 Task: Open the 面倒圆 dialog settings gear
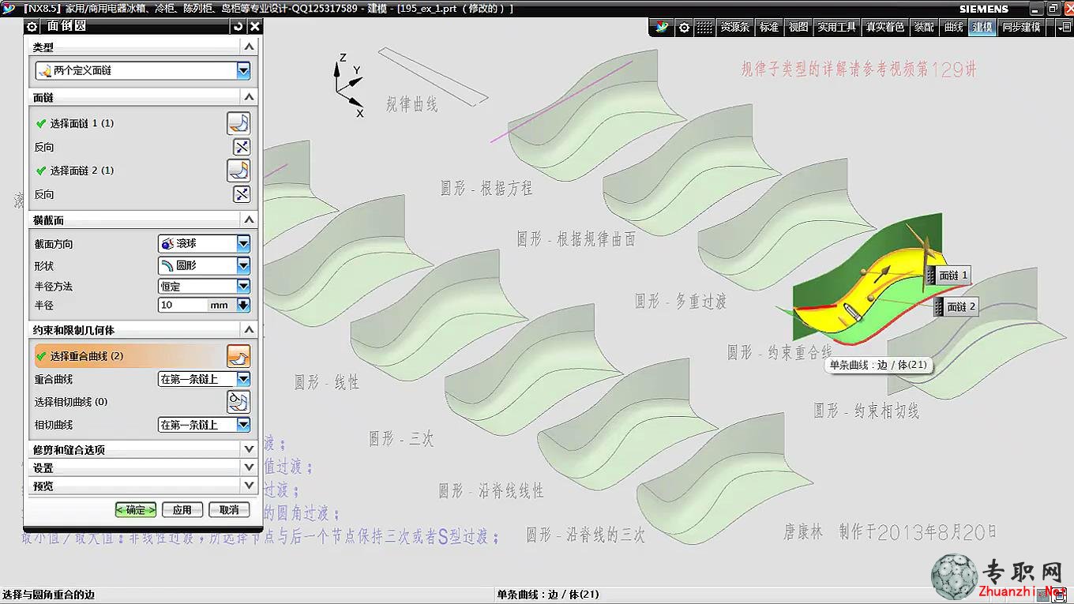click(x=32, y=26)
